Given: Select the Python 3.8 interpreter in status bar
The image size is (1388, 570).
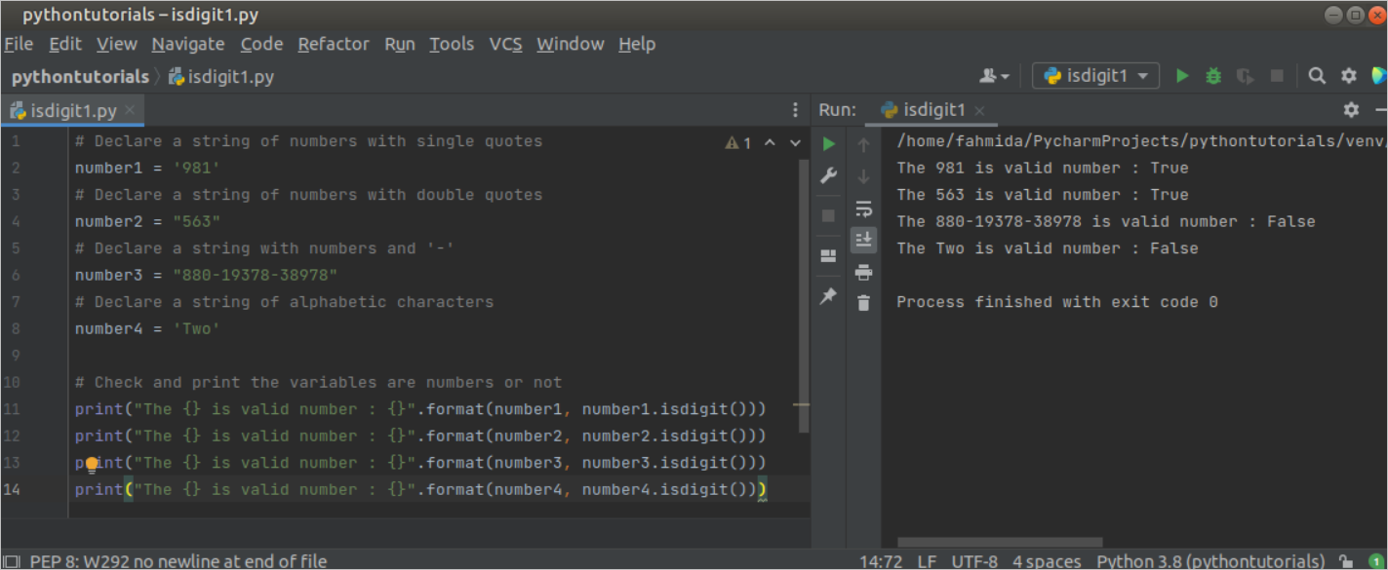Looking at the screenshot, I should (x=1210, y=560).
